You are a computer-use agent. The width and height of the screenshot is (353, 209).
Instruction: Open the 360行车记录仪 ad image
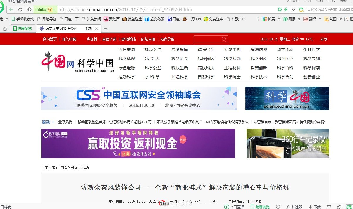(x=288, y=144)
